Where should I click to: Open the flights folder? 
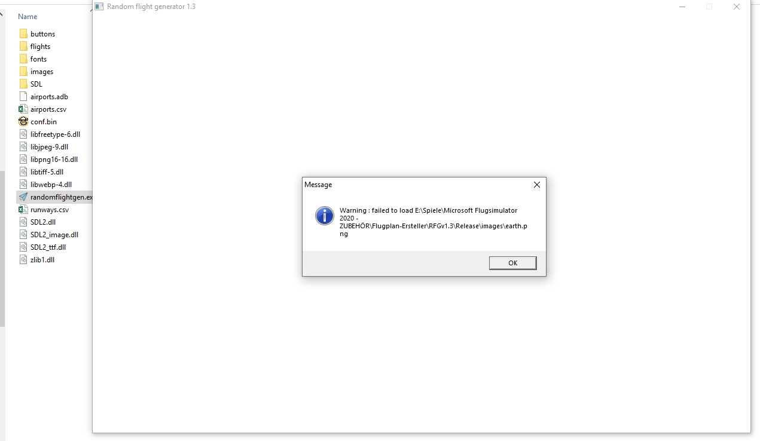[40, 47]
